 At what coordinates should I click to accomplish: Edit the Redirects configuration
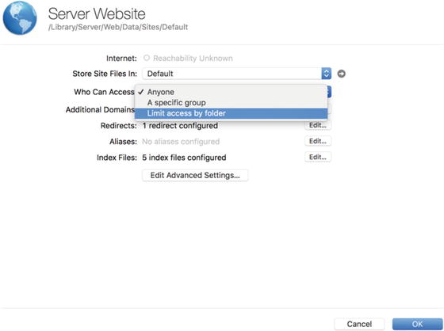(318, 125)
